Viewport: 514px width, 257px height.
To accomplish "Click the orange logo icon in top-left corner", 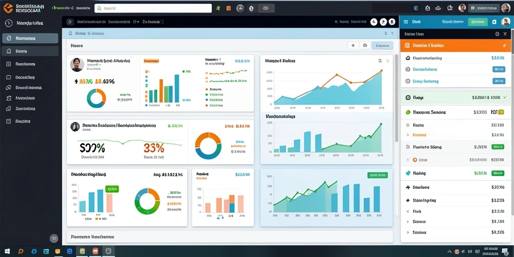I will click(x=8, y=8).
